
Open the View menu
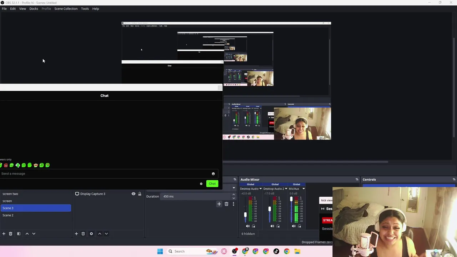click(x=22, y=9)
